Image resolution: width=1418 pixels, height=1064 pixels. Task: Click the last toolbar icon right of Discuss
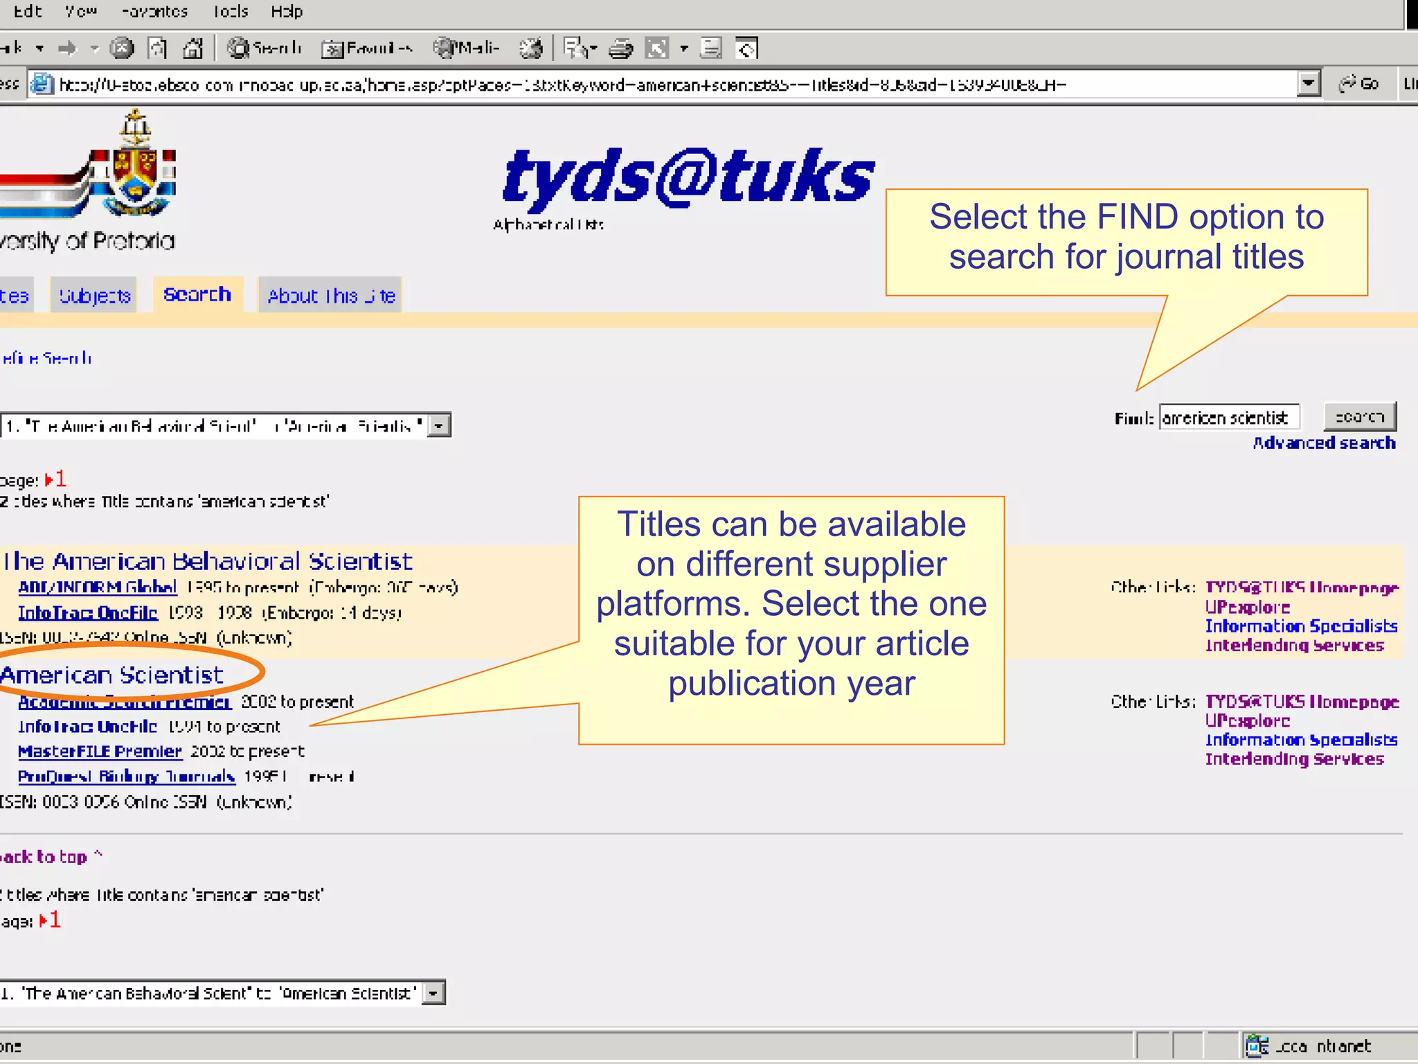(x=746, y=48)
